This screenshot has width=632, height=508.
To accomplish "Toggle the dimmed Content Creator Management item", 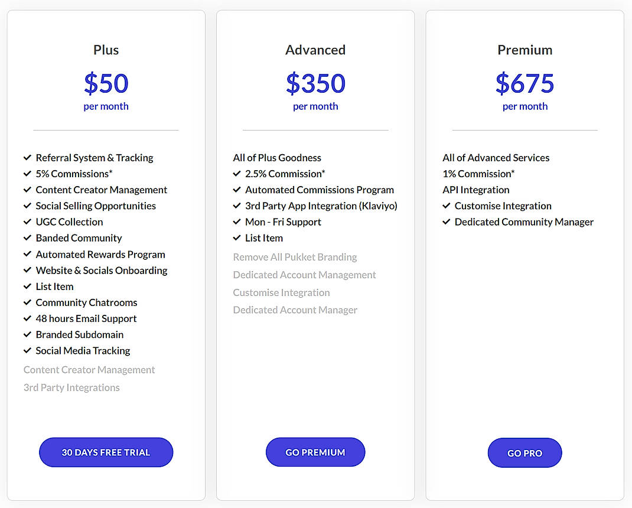I will (89, 370).
